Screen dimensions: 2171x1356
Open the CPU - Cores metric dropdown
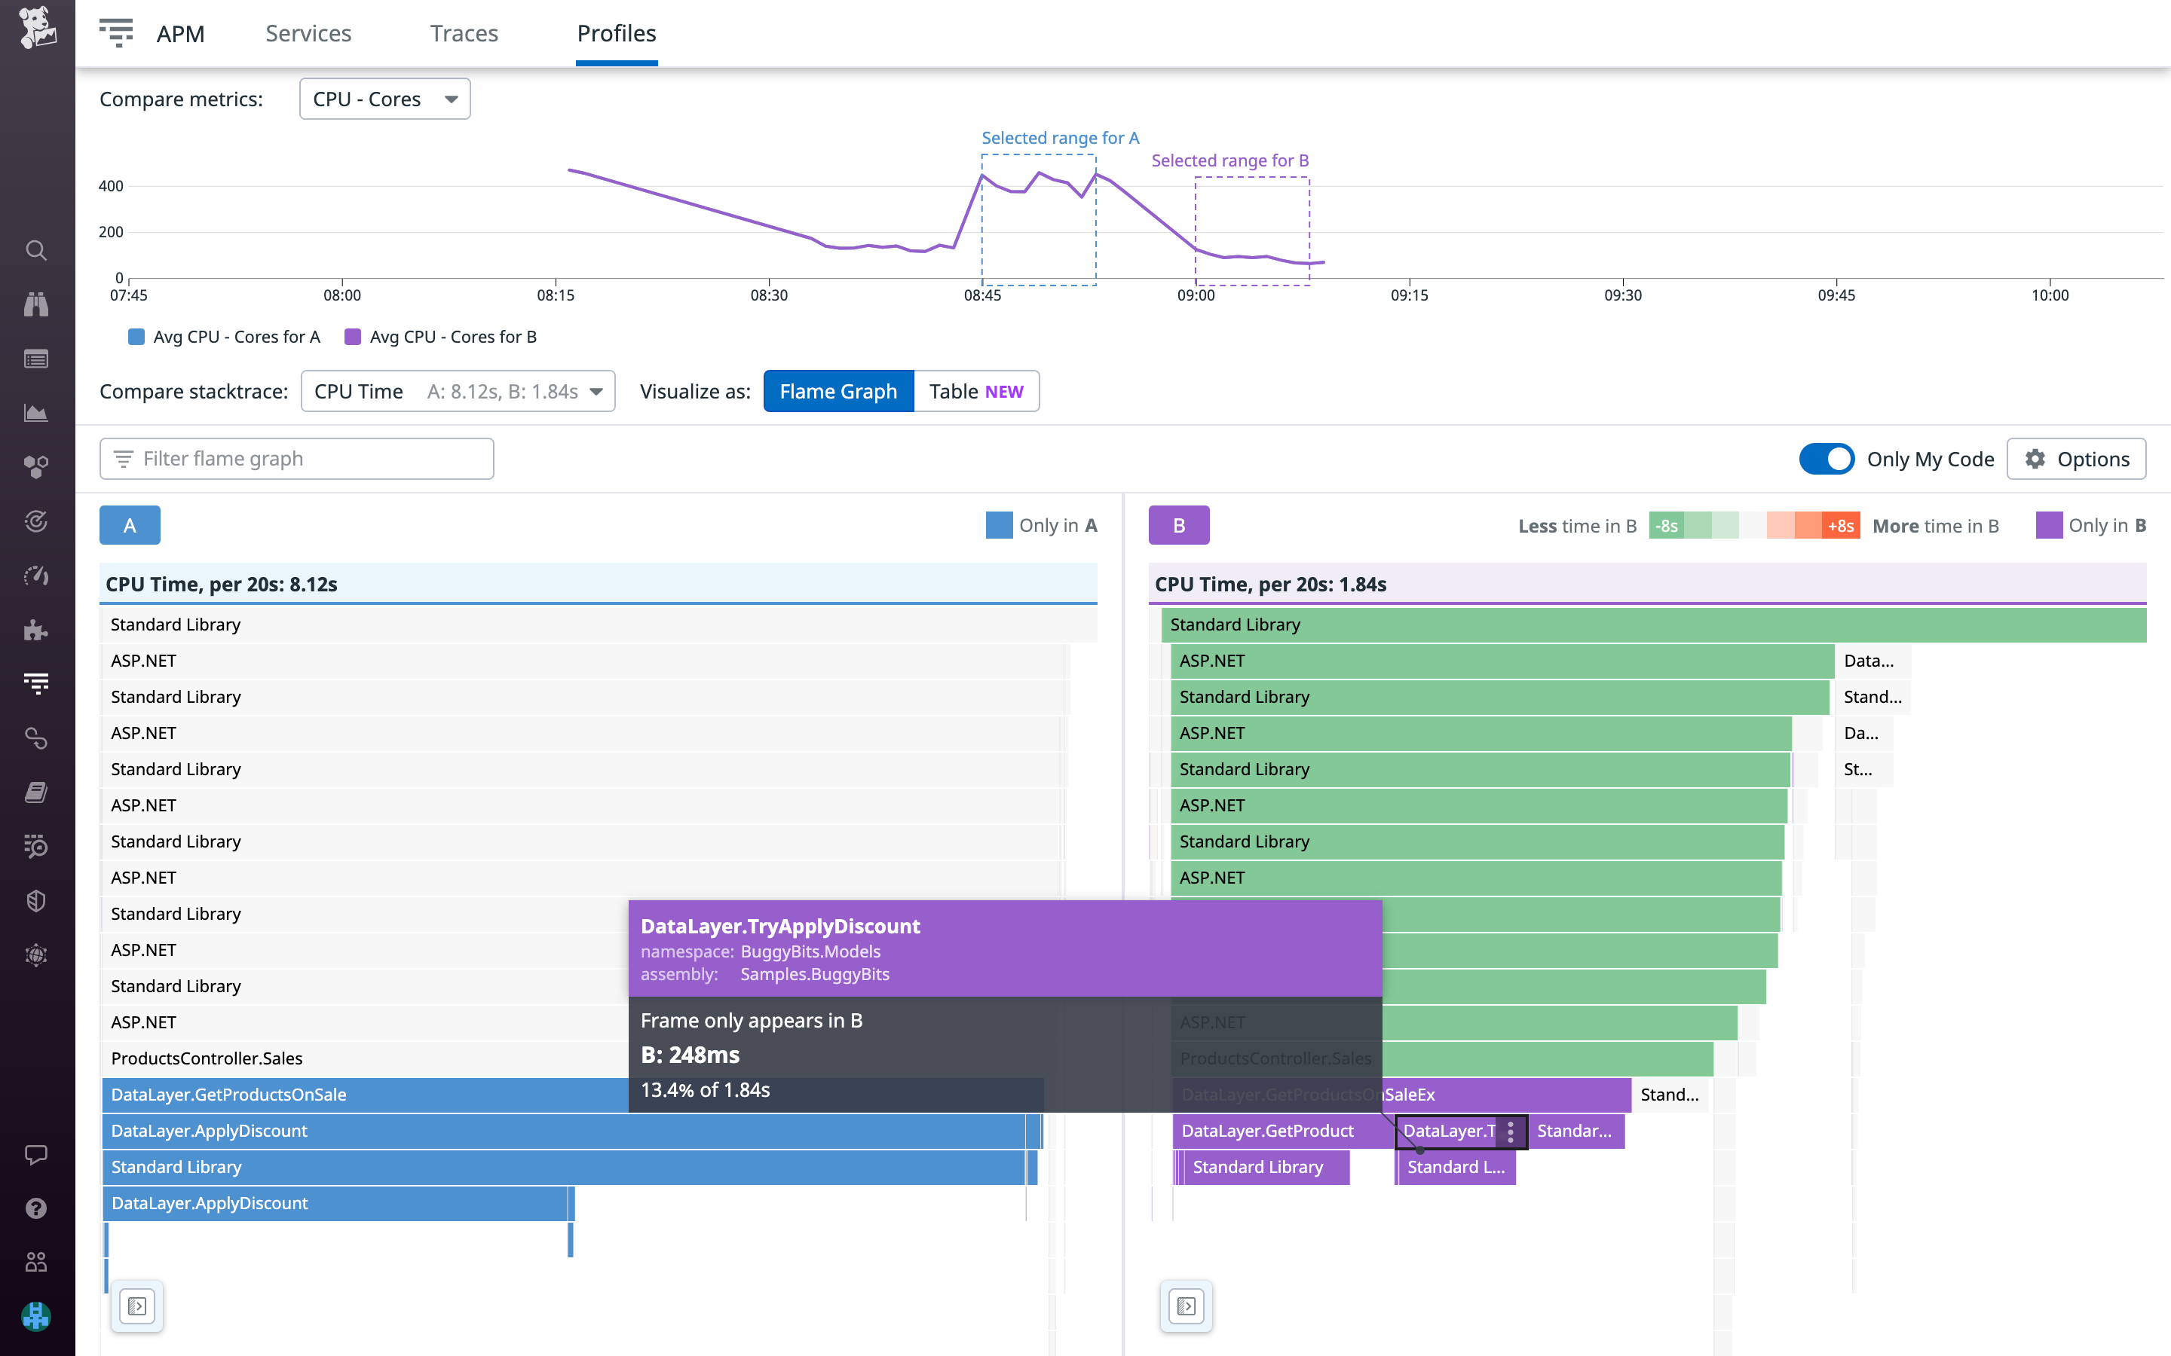point(384,99)
